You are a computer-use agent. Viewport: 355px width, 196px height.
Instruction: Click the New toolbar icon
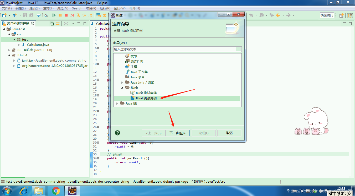pos(4,15)
